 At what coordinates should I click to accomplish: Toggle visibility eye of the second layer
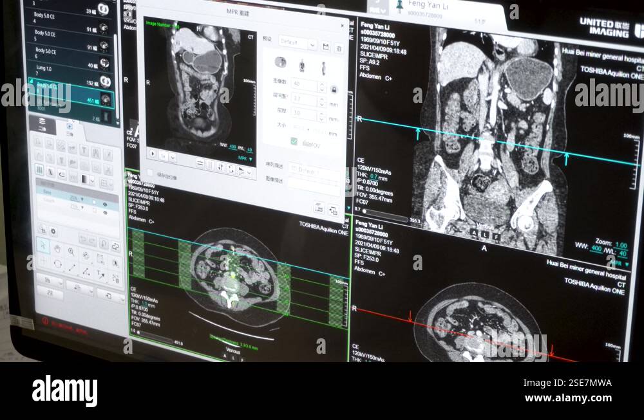pyautogui.click(x=105, y=213)
